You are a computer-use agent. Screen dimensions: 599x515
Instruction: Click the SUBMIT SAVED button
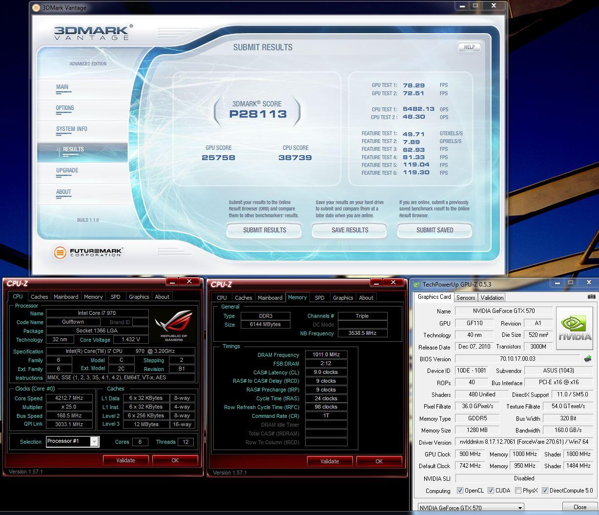(x=435, y=230)
